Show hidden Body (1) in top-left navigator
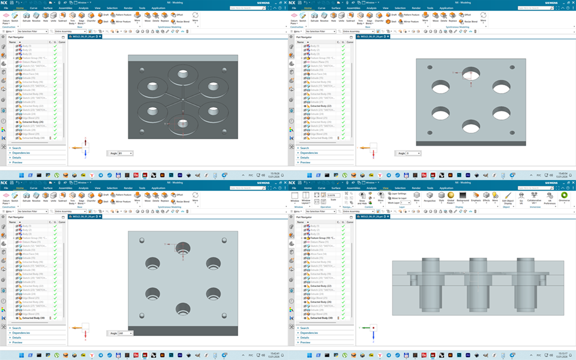Image resolution: width=576 pixels, height=360 pixels. (x=17, y=46)
